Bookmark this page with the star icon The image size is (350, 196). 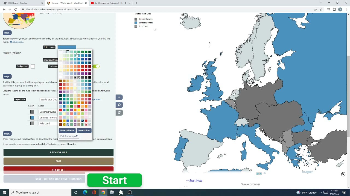point(321,9)
